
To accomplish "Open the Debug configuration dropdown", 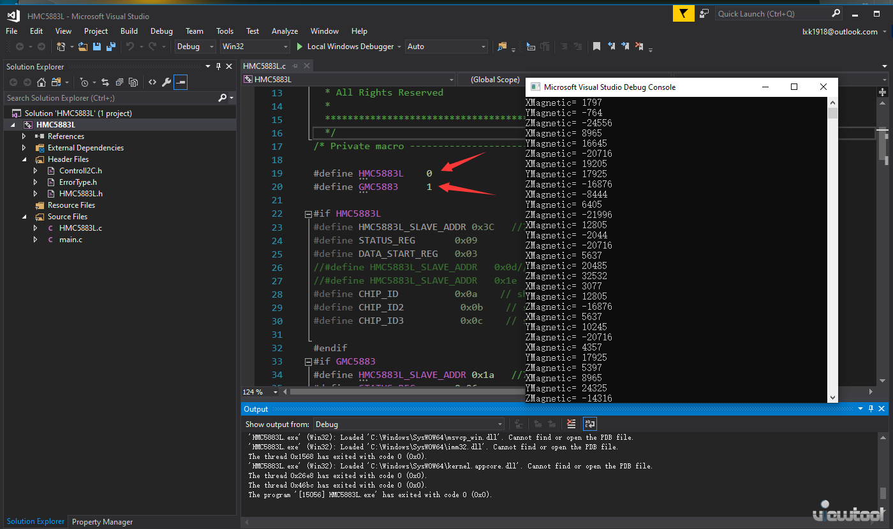I will pyautogui.click(x=196, y=47).
